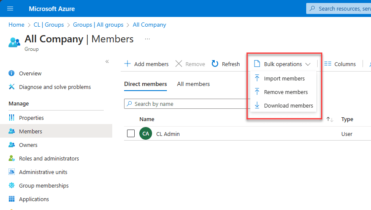371x210 pixels.
Task: Click the Remove toolbar button
Action: (190, 64)
